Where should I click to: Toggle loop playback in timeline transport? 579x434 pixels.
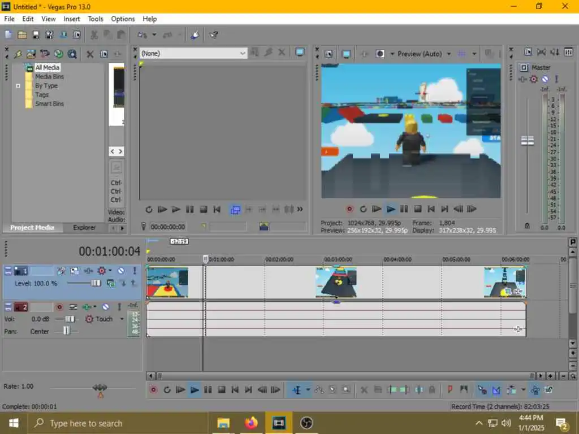(167, 390)
